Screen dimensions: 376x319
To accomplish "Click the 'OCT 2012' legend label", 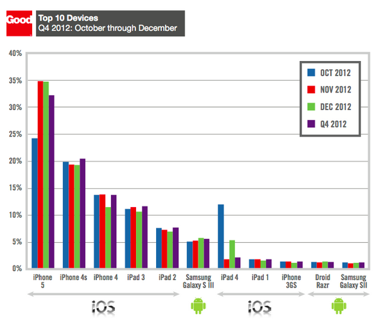I will click(336, 72).
